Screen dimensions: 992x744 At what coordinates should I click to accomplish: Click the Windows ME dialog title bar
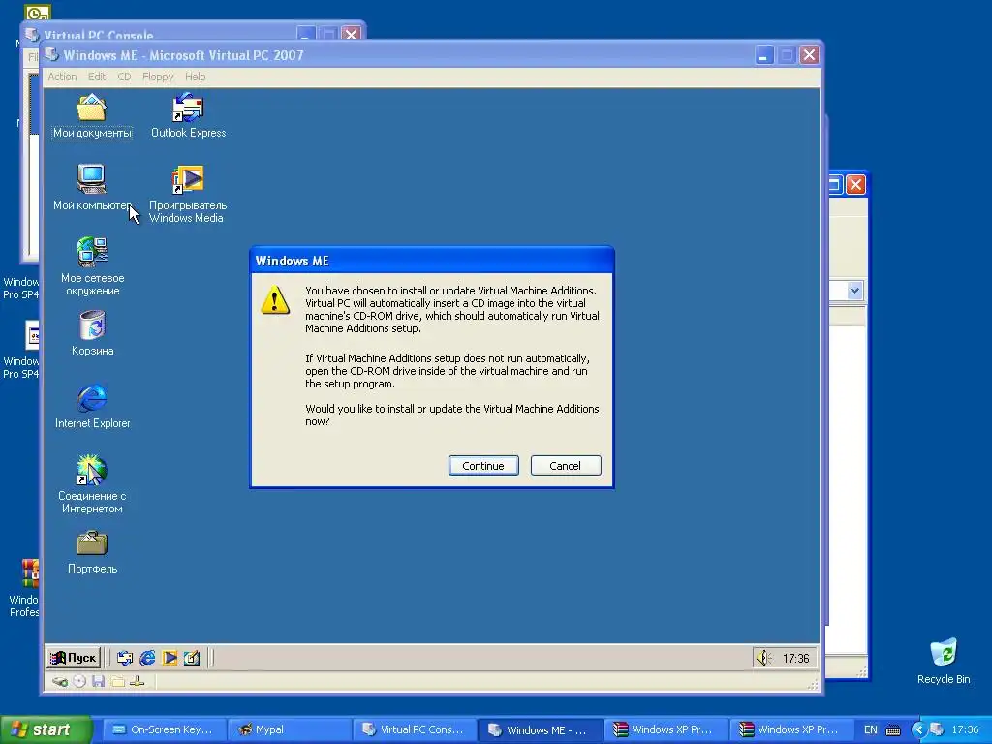coord(431,261)
